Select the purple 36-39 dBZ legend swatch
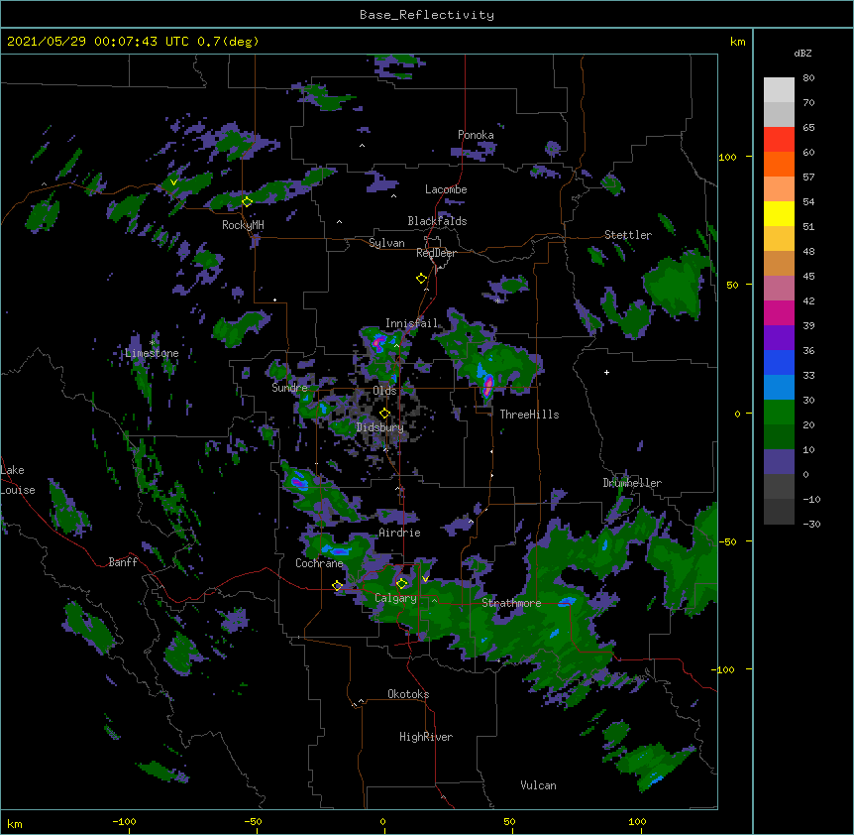The width and height of the screenshot is (854, 835). click(x=779, y=338)
